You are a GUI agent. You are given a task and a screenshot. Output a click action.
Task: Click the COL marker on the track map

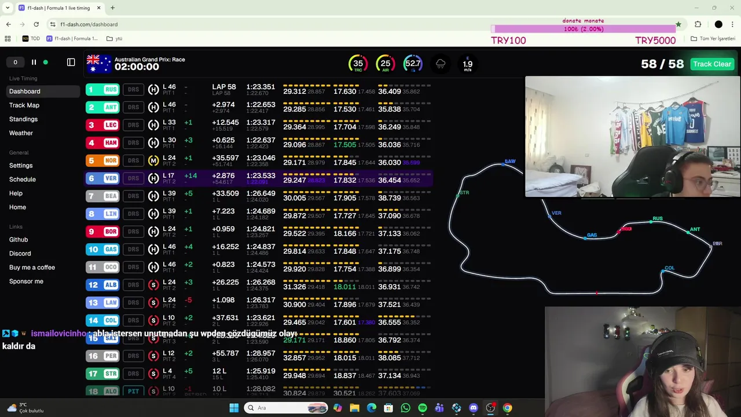click(663, 270)
